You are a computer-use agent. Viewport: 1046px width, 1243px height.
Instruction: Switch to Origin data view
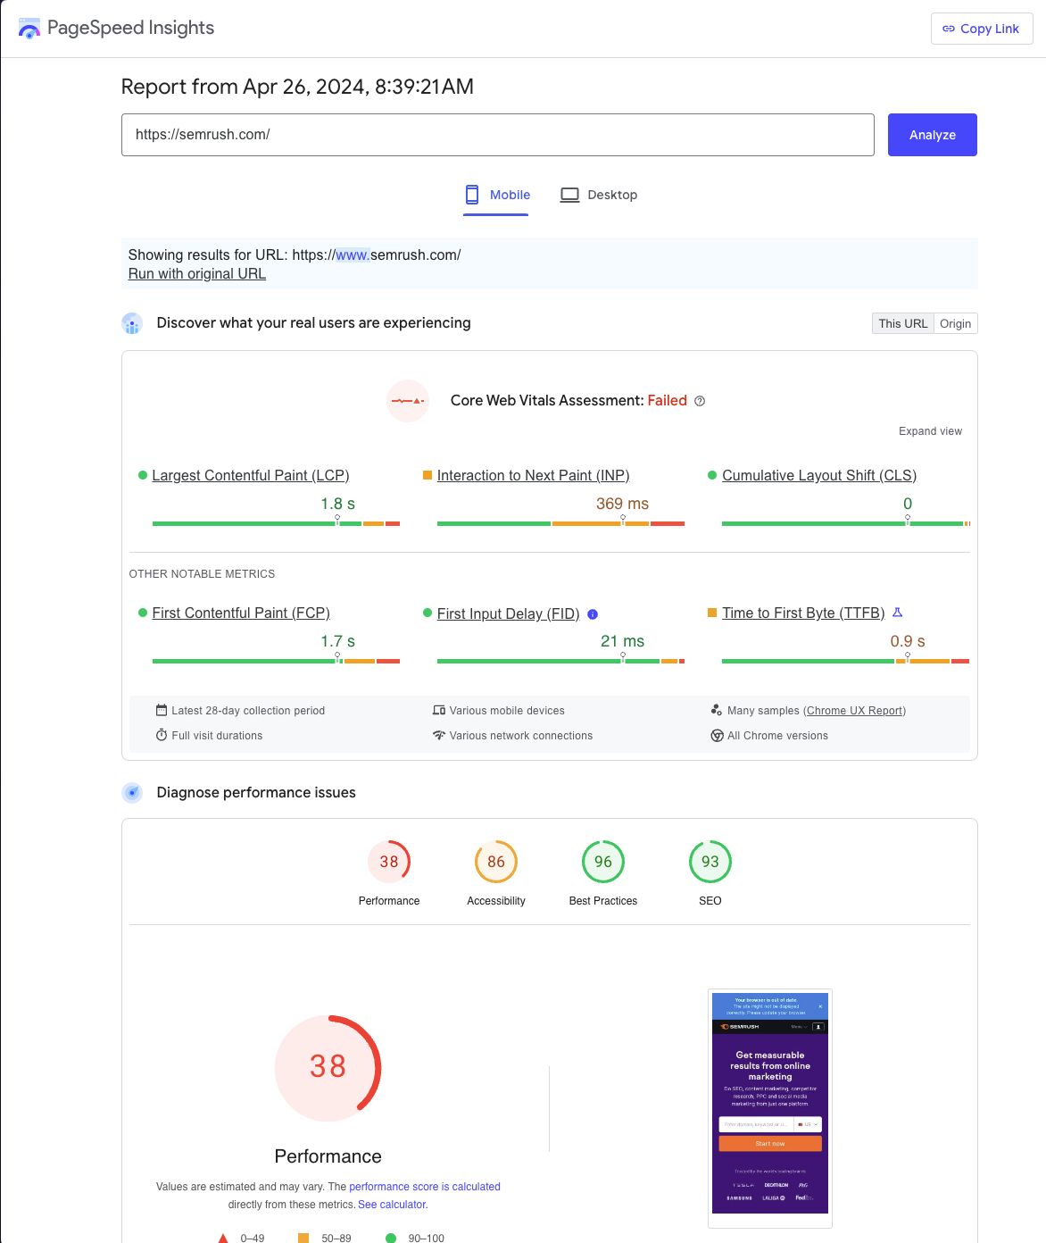[x=955, y=323]
